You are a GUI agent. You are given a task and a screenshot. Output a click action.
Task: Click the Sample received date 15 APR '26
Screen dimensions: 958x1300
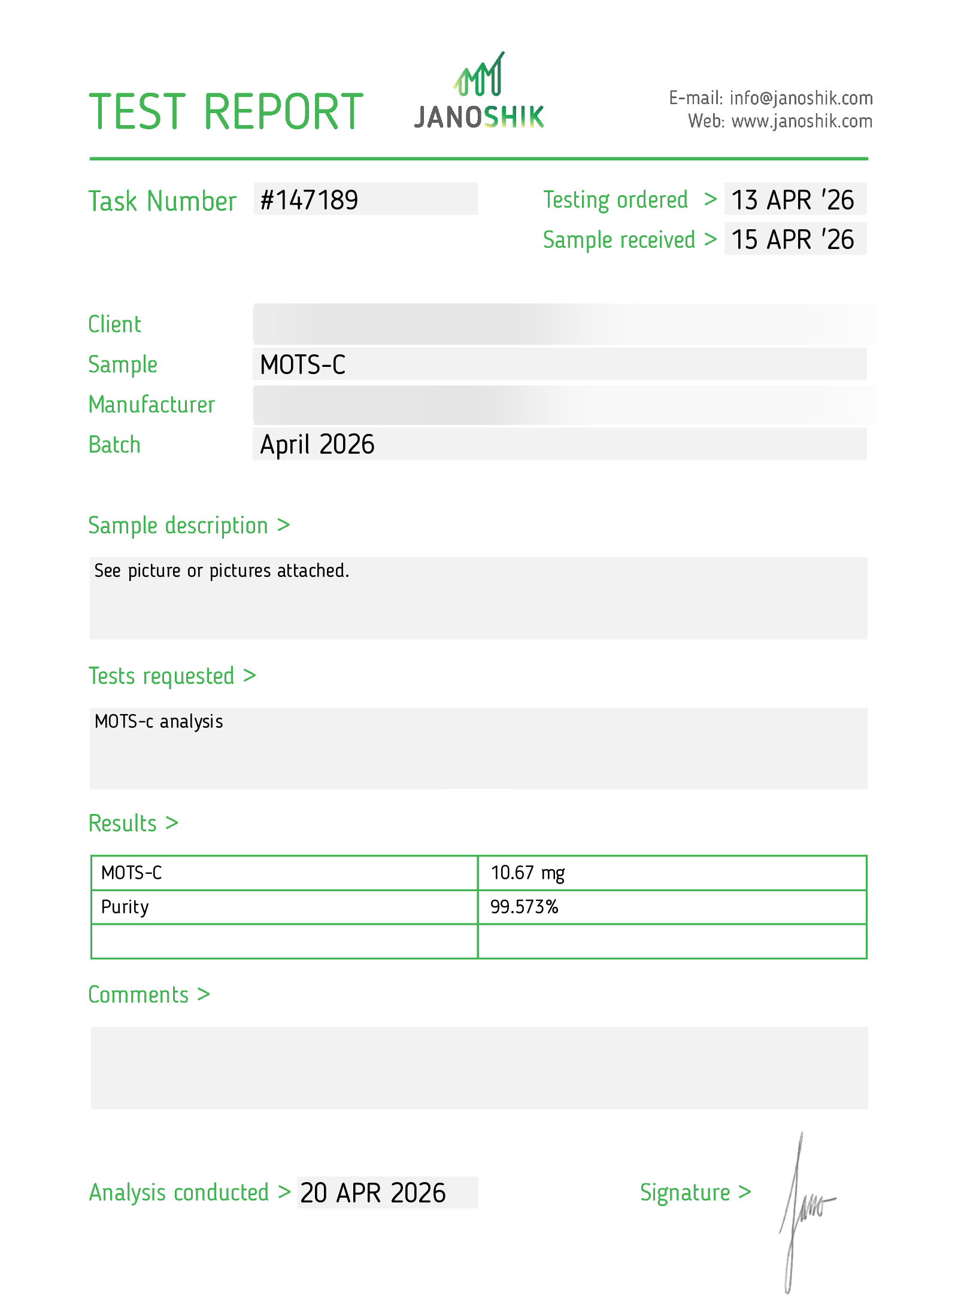795,239
